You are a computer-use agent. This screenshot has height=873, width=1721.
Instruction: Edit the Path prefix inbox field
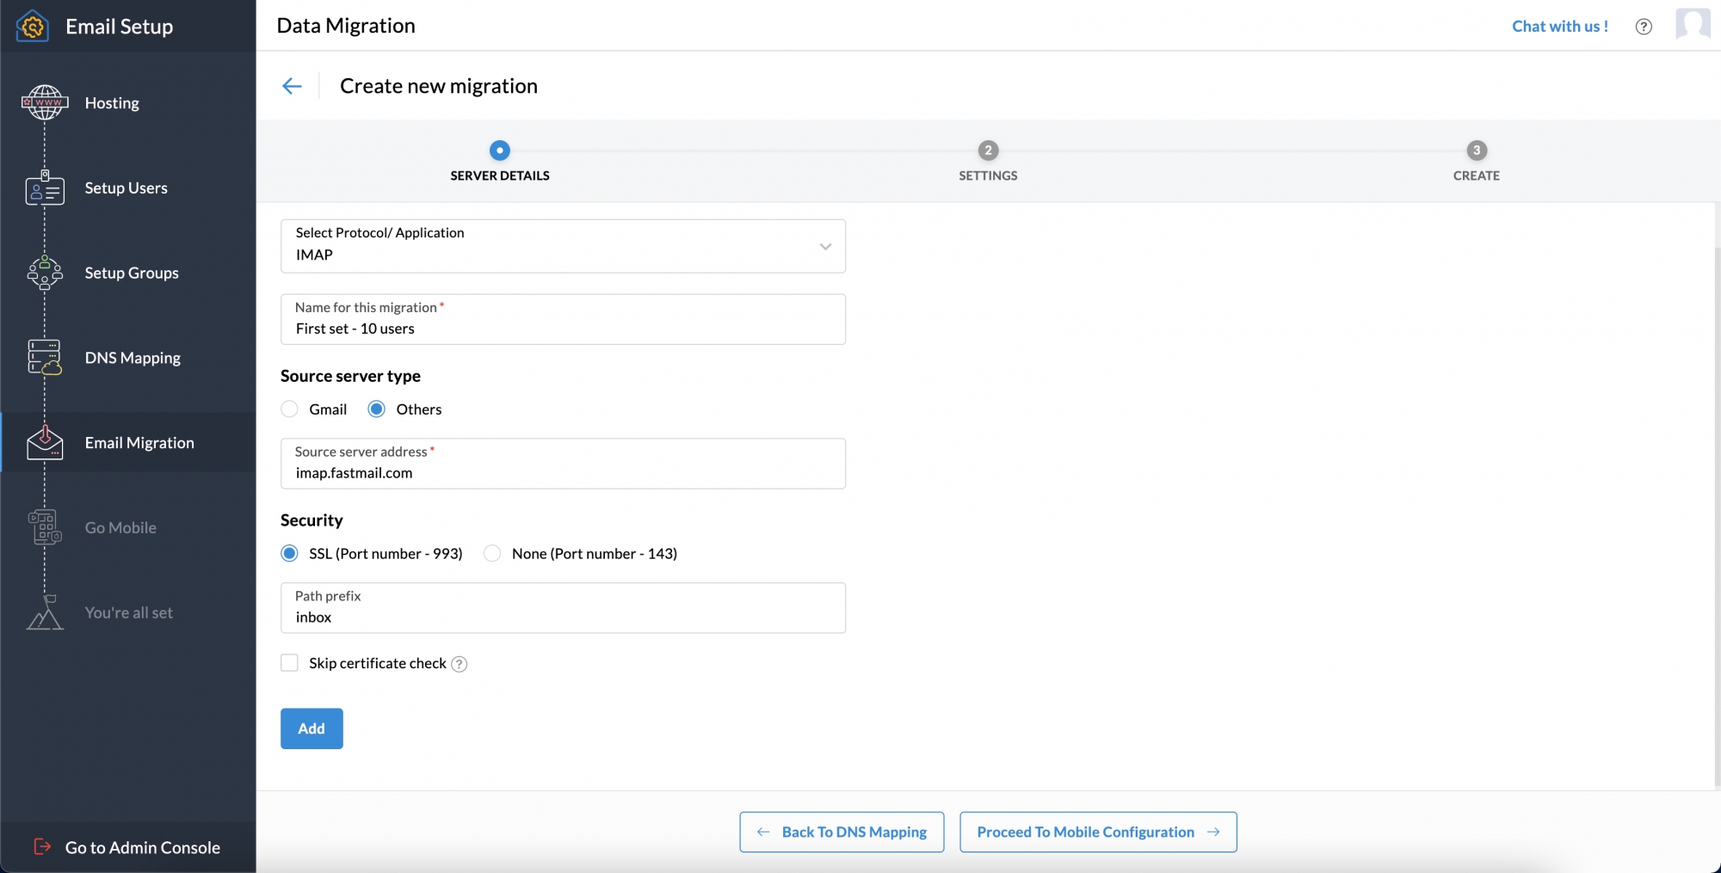click(x=563, y=616)
